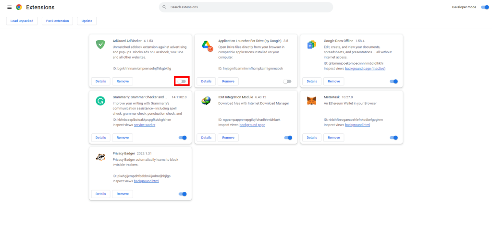This screenshot has height=248, width=492.
Task: Click the Chrome logo icon
Action: coord(19,7)
